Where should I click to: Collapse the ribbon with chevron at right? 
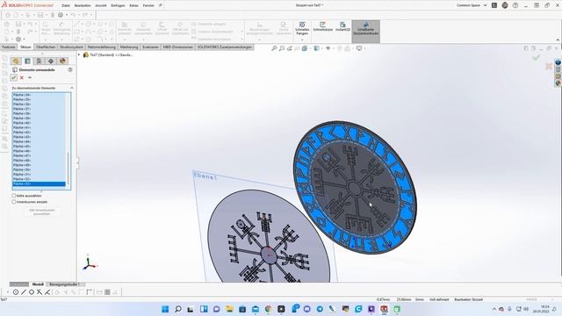(558, 39)
